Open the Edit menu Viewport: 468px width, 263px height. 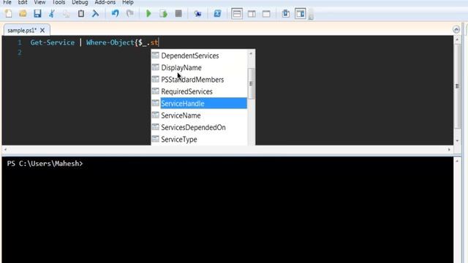click(23, 2)
